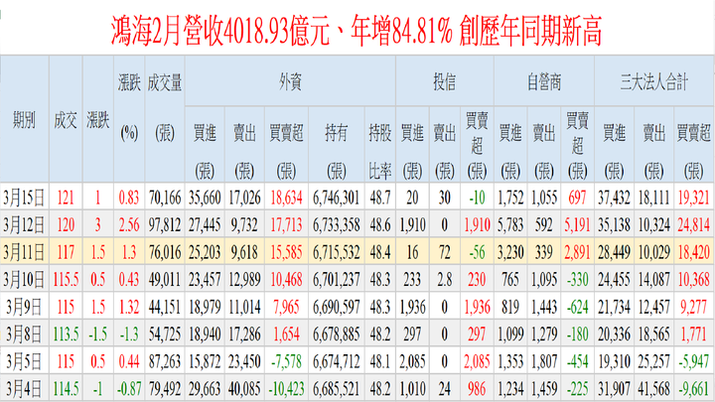Click holdings value 6,715,532
This screenshot has width=715, height=402.
click(x=336, y=252)
